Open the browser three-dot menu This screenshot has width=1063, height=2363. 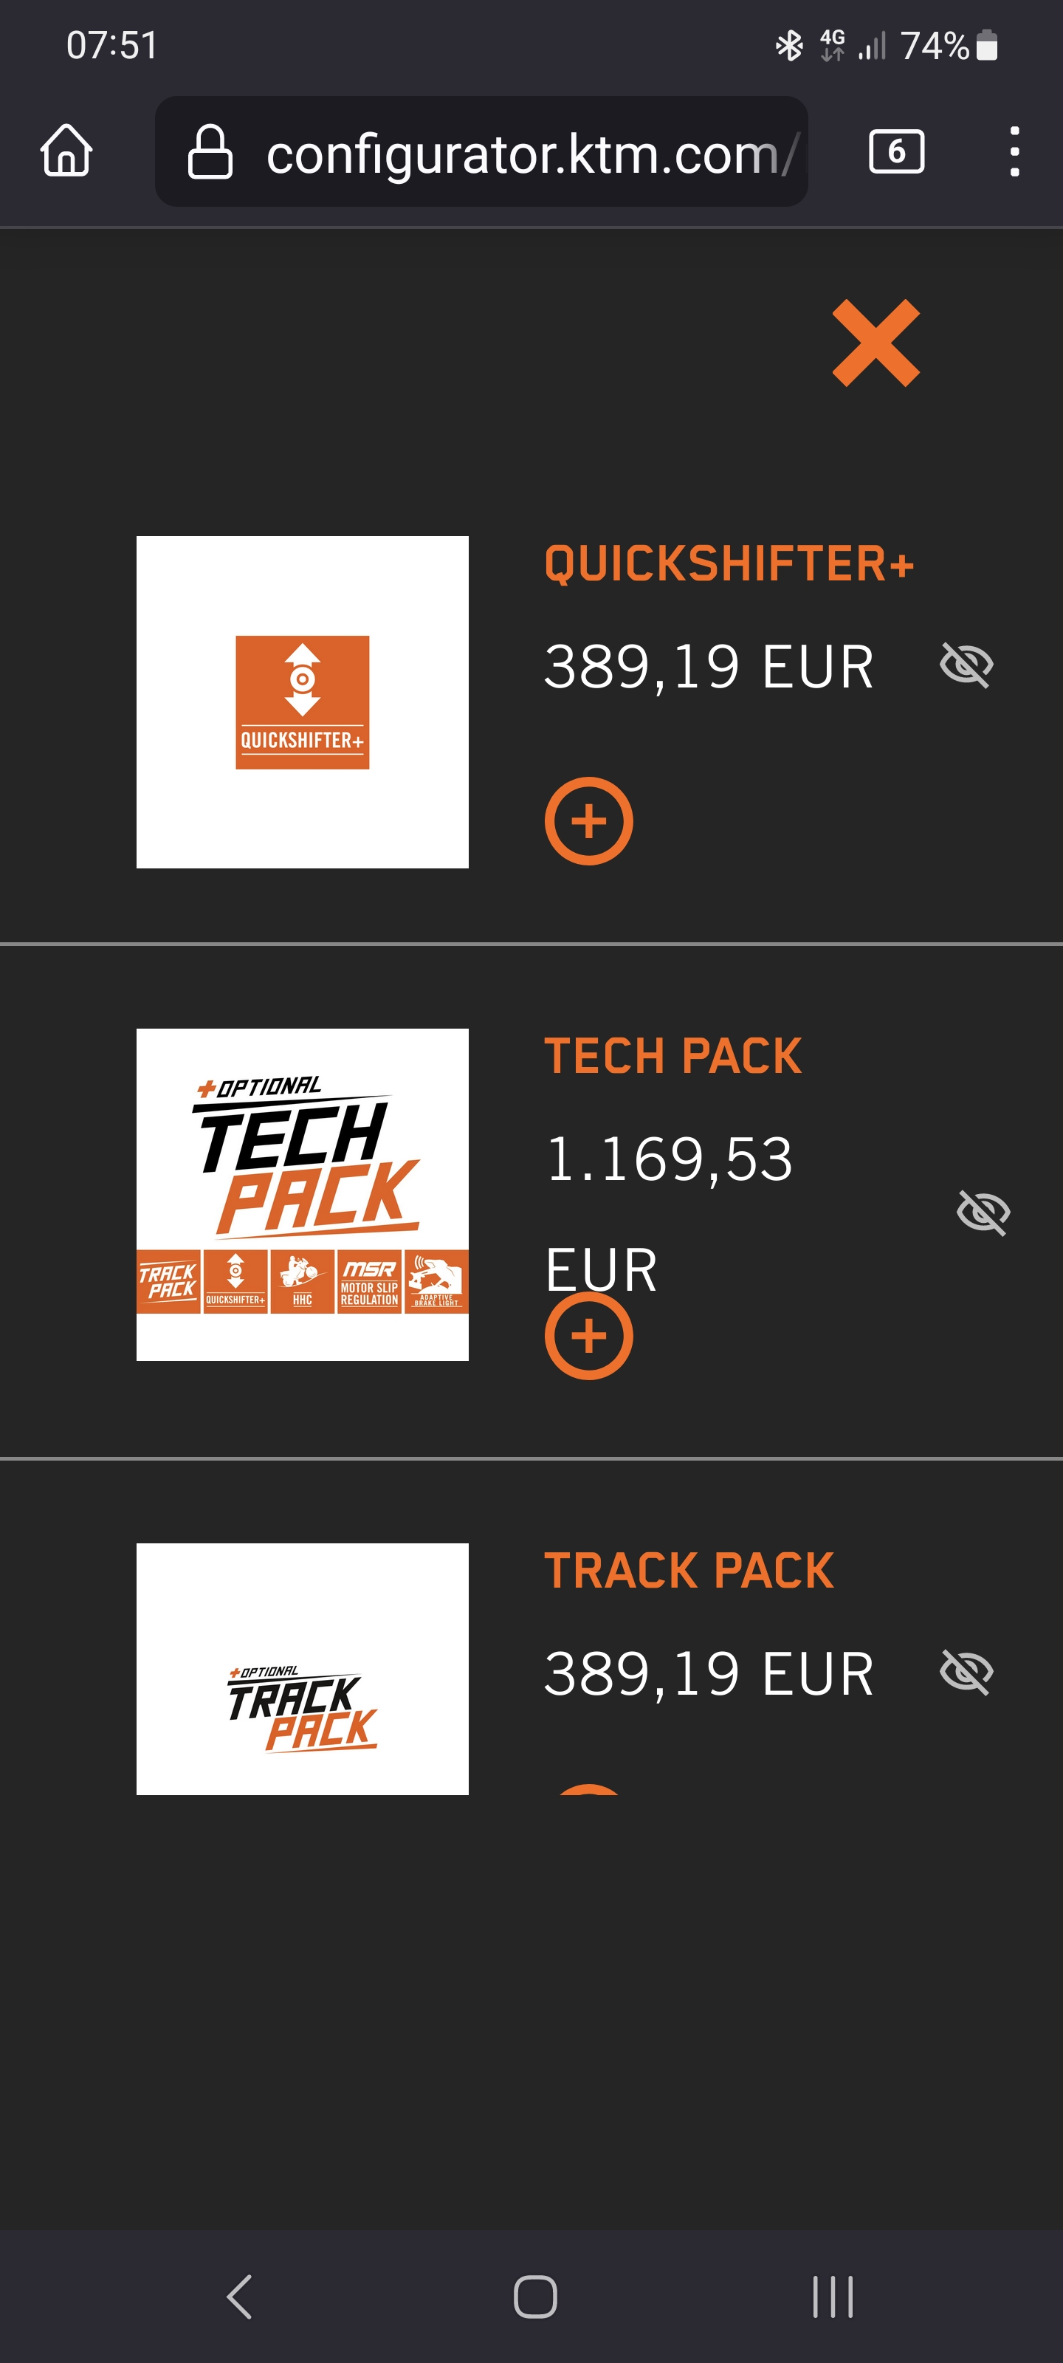(1014, 151)
